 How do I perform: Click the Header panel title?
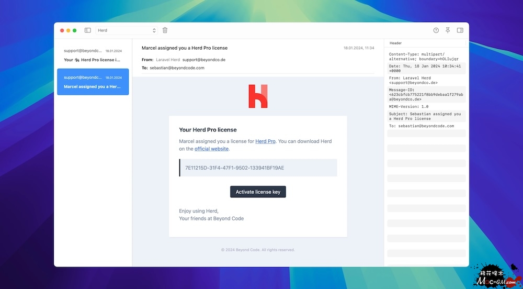tap(396, 43)
